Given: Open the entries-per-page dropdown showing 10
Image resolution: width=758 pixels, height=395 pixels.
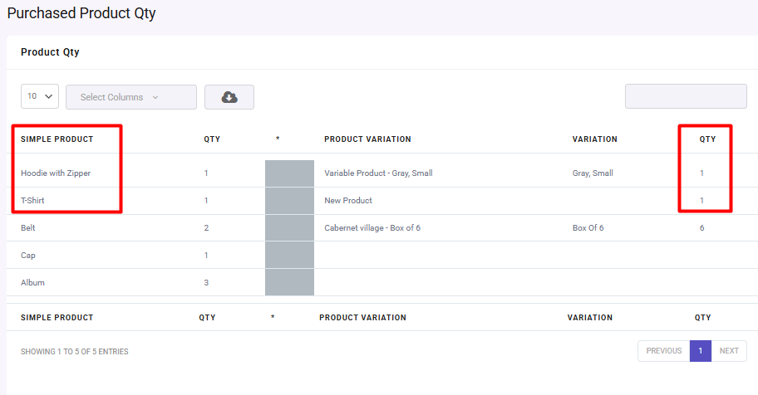Looking at the screenshot, I should (40, 96).
